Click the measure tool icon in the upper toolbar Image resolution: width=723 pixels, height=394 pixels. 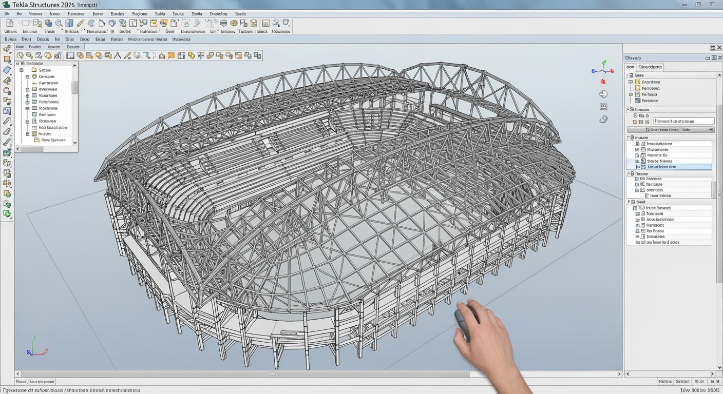(x=80, y=24)
